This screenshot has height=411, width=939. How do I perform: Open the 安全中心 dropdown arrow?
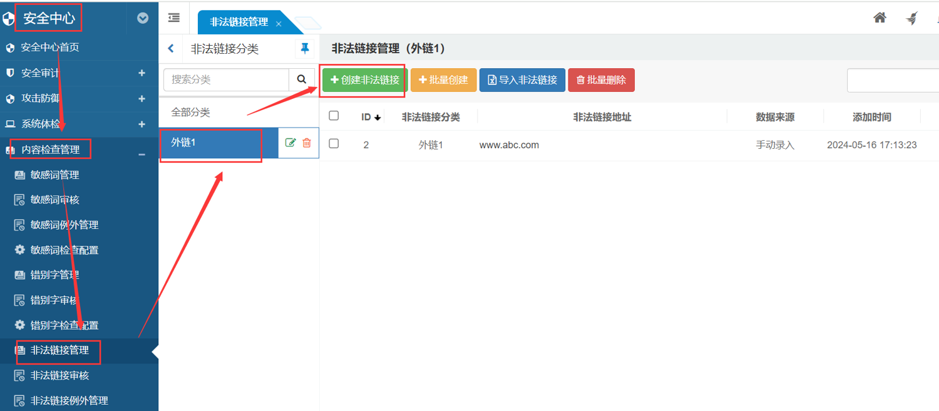point(143,18)
